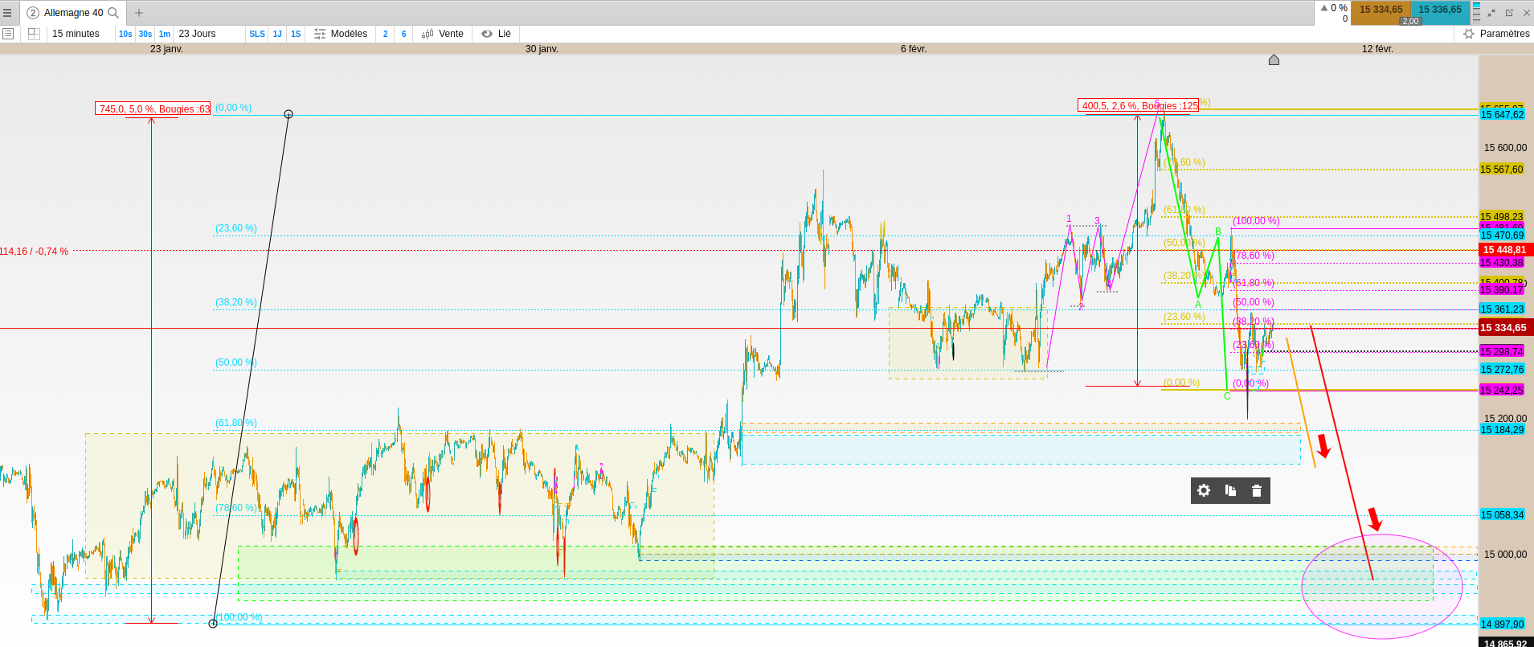Image resolution: width=1534 pixels, height=647 pixels.
Task: Toggle the Lié linked-chart eye option
Action: pyautogui.click(x=496, y=34)
